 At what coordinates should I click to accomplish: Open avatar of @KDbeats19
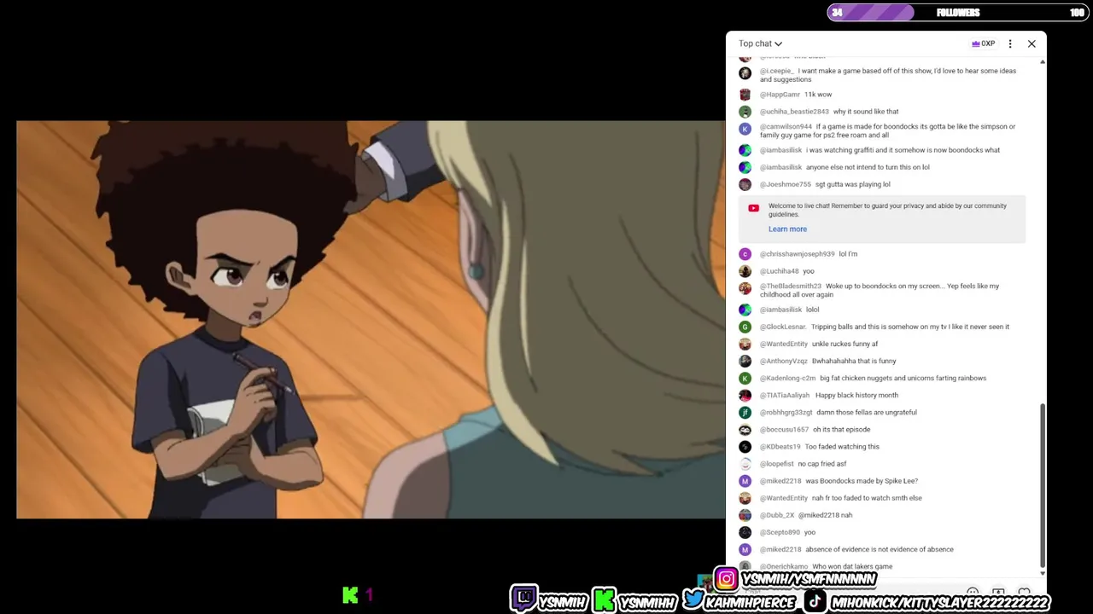coord(745,447)
